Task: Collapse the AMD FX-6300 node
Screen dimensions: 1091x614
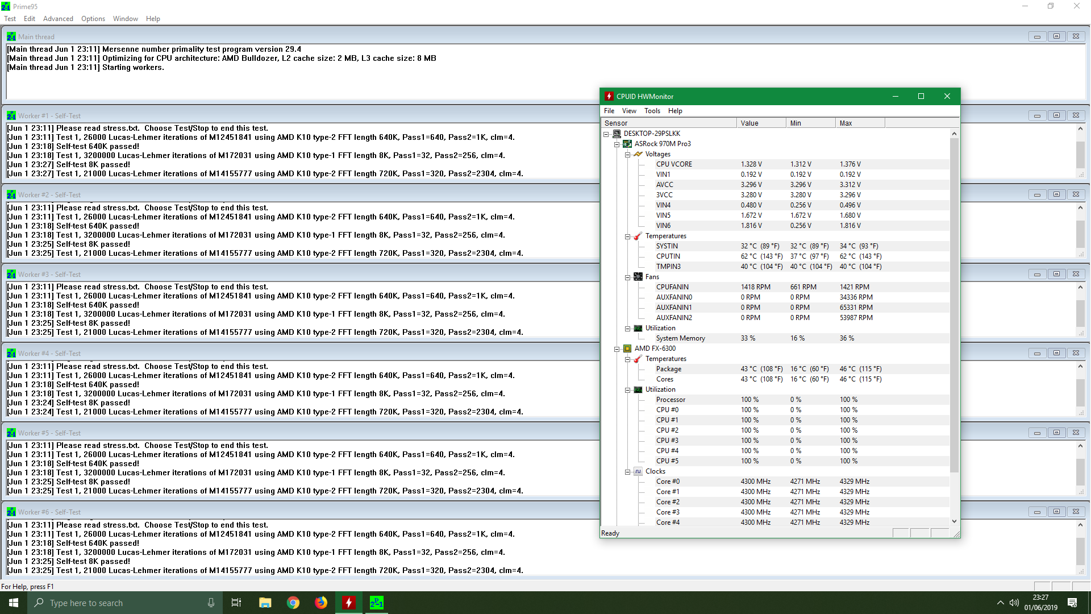Action: [x=617, y=349]
